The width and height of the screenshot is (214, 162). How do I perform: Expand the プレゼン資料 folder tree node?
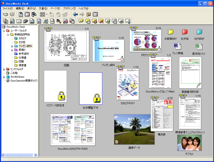[x=12, y=46]
